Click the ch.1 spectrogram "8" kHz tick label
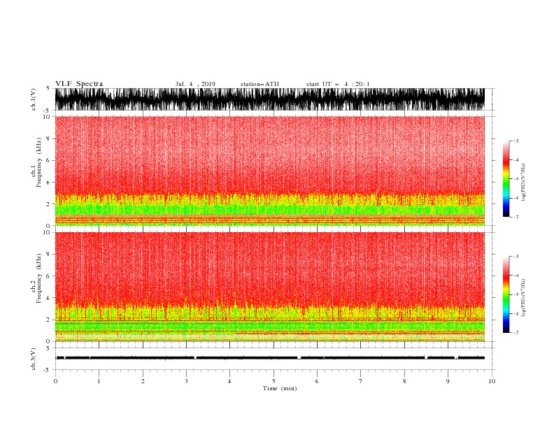554x428 pixels. coord(48,138)
